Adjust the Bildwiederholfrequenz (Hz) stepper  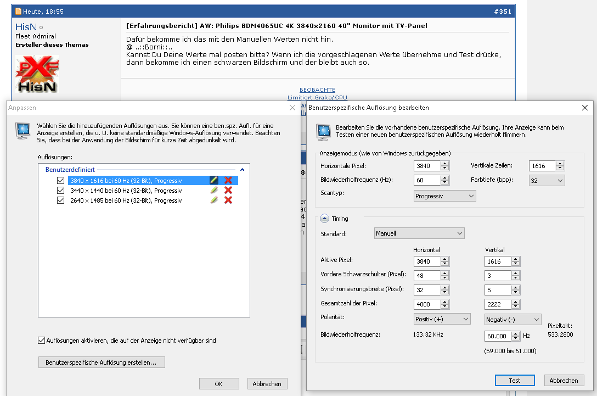[x=444, y=180]
